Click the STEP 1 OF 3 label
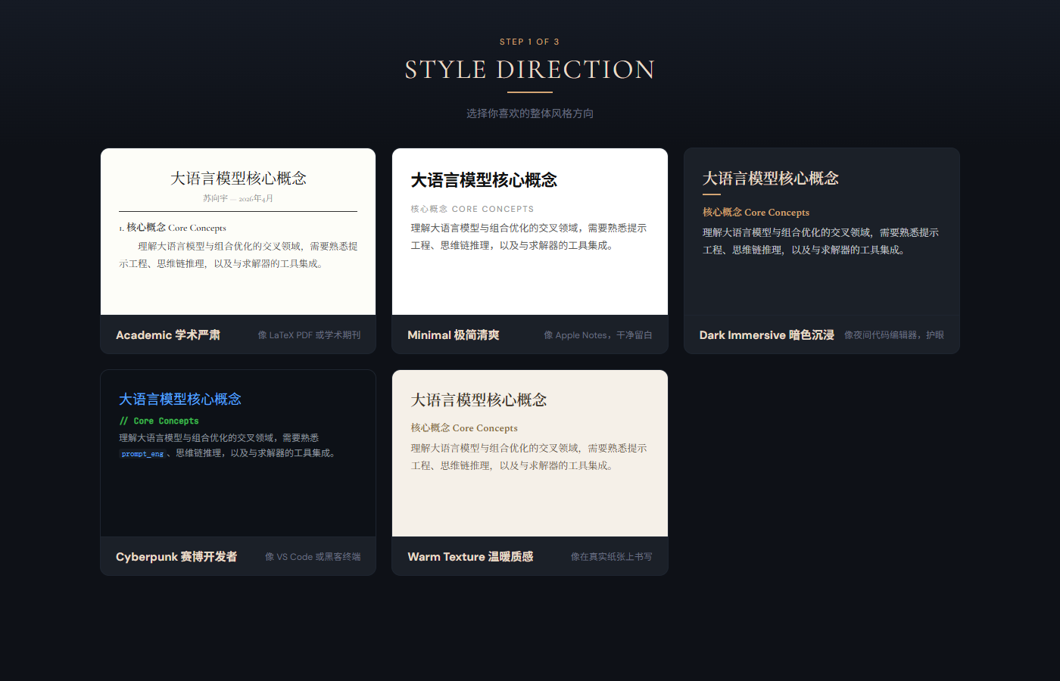Viewport: 1060px width, 681px height. pyautogui.click(x=529, y=42)
